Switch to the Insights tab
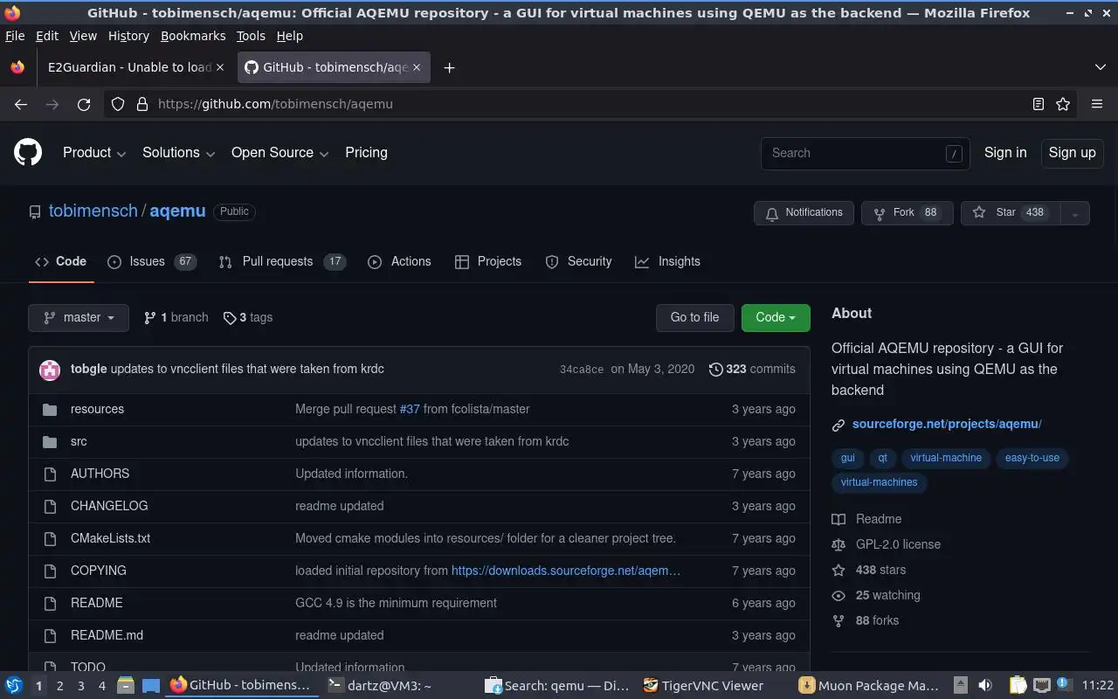1118x699 pixels. pos(667,262)
